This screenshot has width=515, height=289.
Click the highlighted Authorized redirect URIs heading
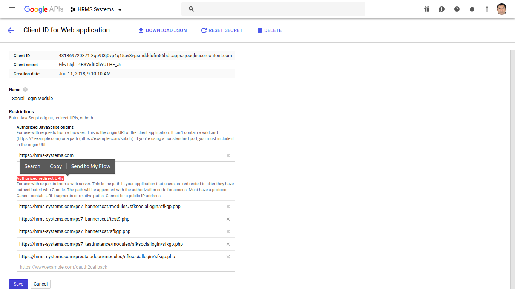tap(40, 178)
